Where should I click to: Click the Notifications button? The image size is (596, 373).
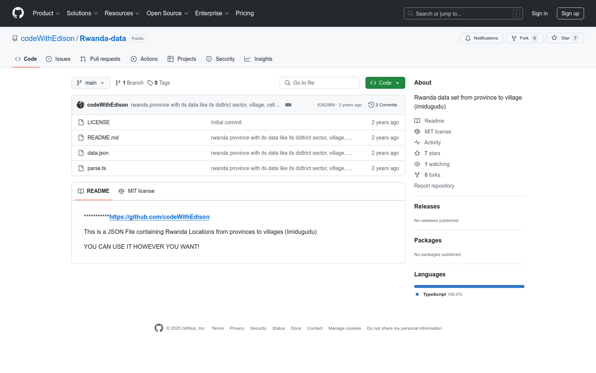482,38
